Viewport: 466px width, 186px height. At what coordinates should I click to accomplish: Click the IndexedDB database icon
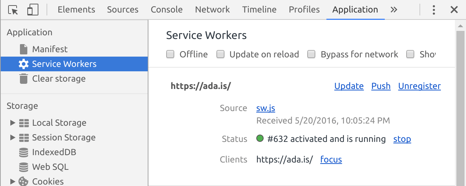tap(24, 152)
